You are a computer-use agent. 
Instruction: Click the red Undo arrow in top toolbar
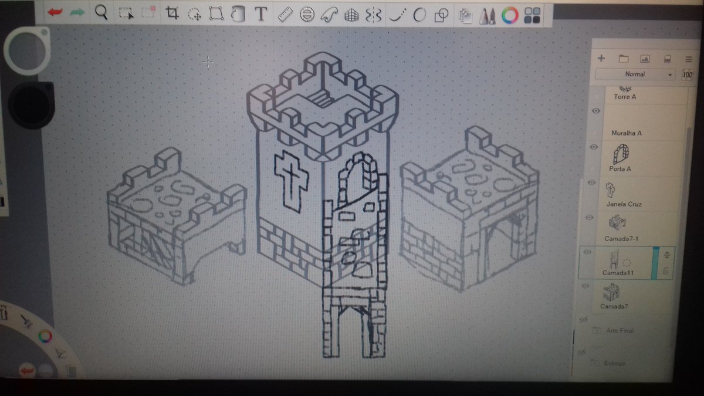coord(56,12)
